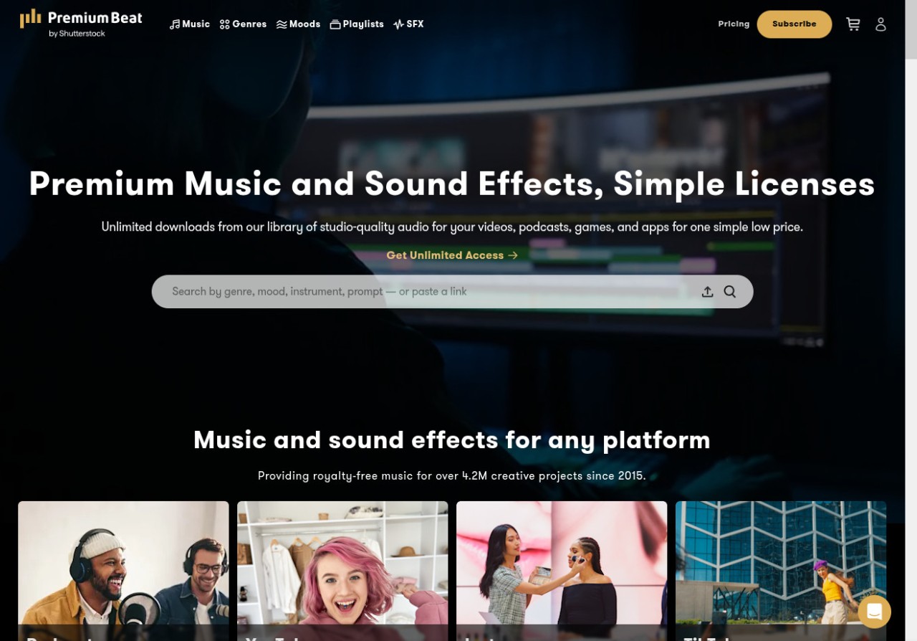
Task: Click the PremiumBeat logo icon
Action: [30, 19]
